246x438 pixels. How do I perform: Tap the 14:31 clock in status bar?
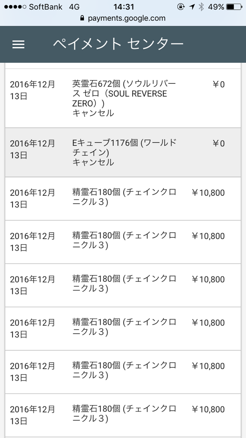pyautogui.click(x=124, y=7)
